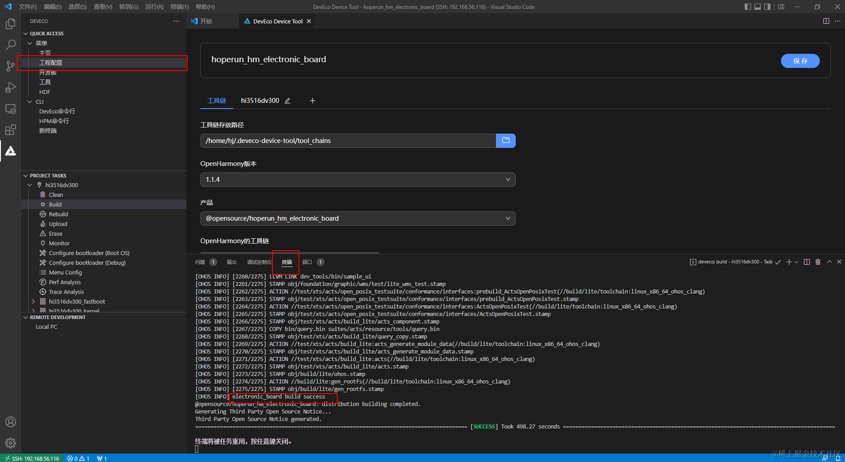Customize layout icon in title bar
The image size is (845, 462).
(x=781, y=7)
